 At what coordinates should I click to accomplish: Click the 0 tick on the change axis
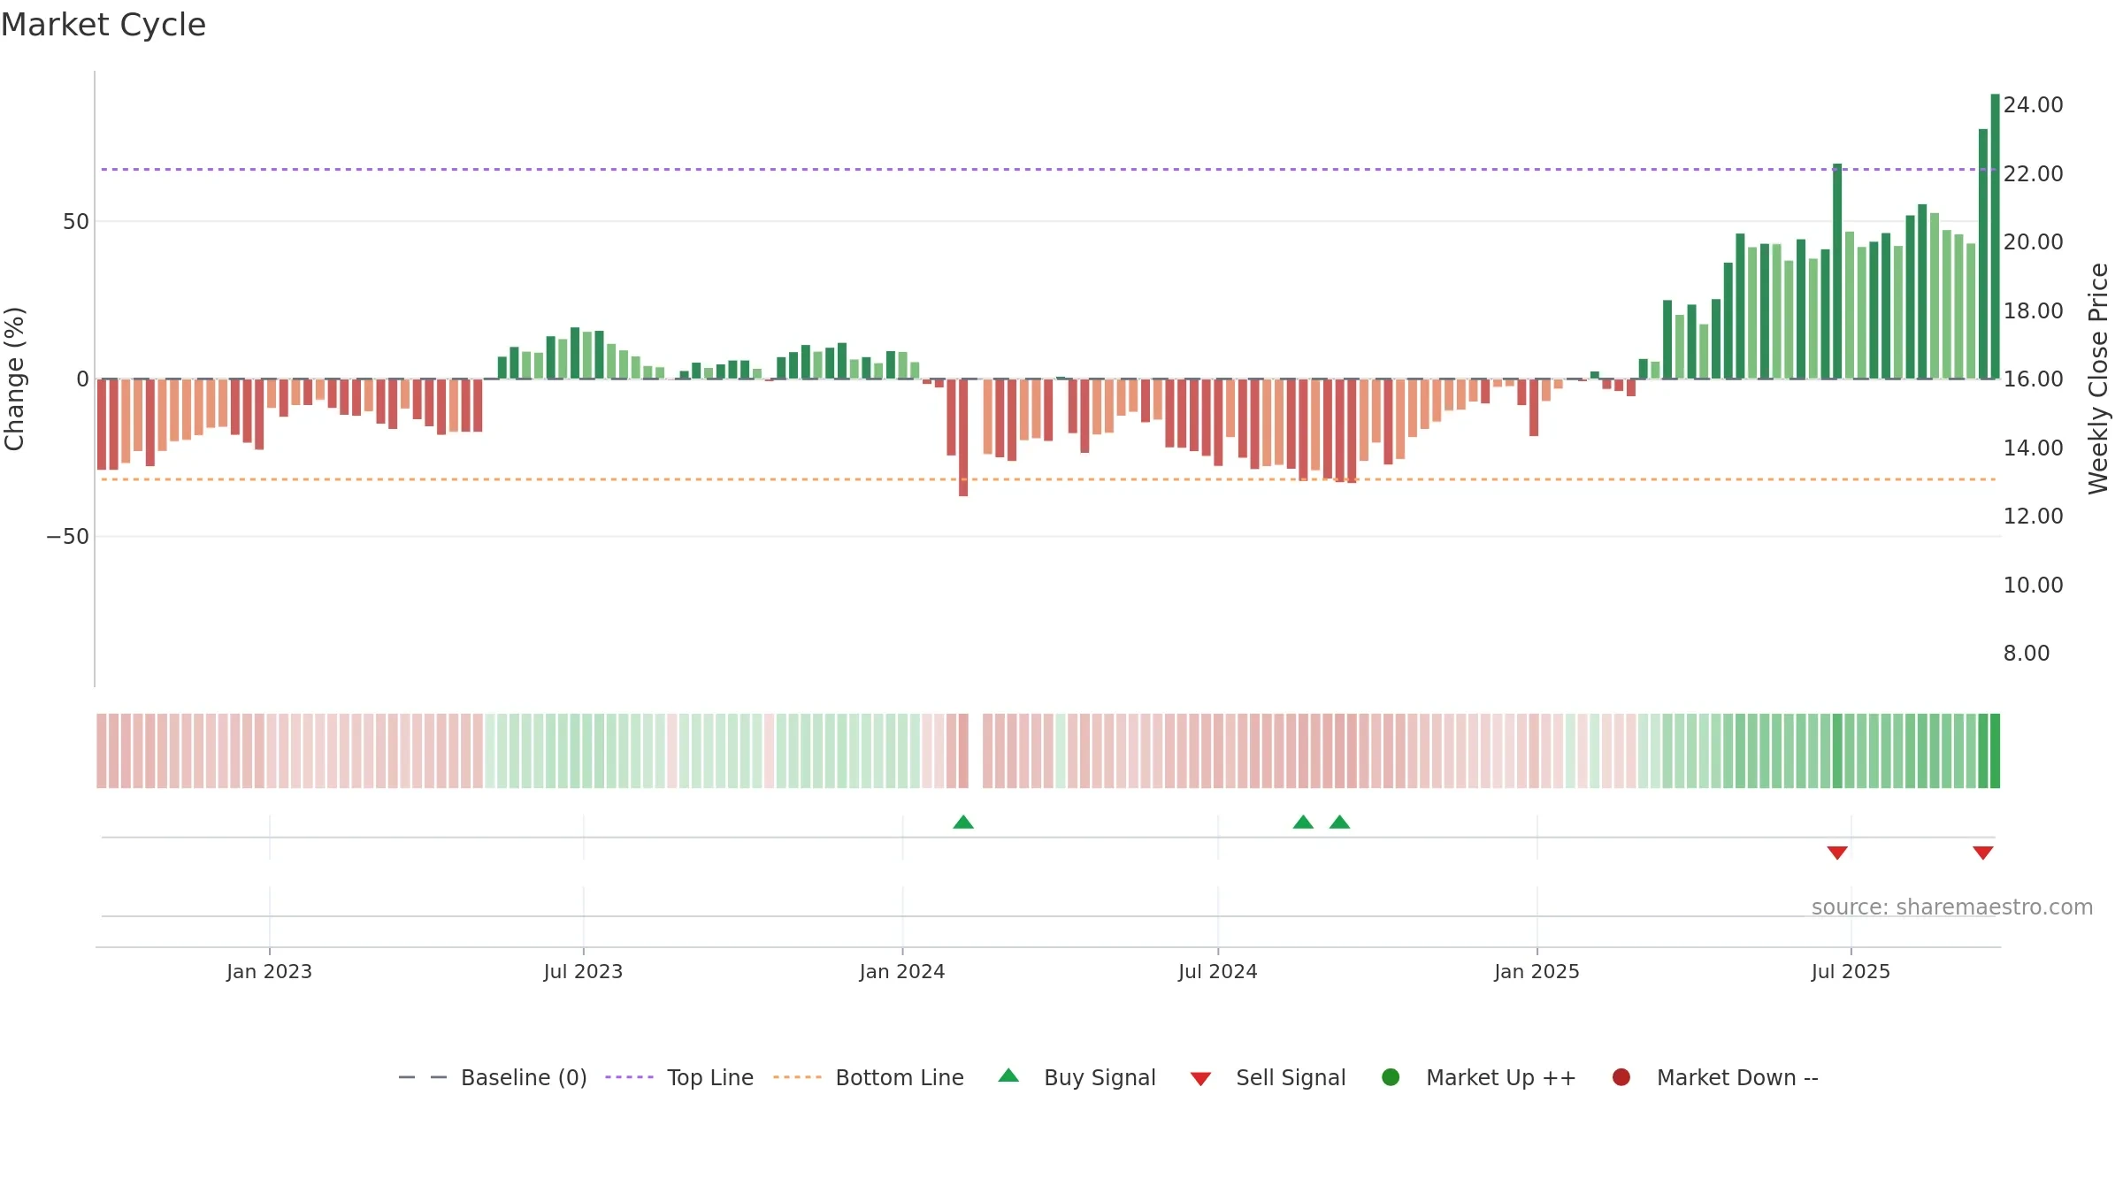click(x=83, y=379)
